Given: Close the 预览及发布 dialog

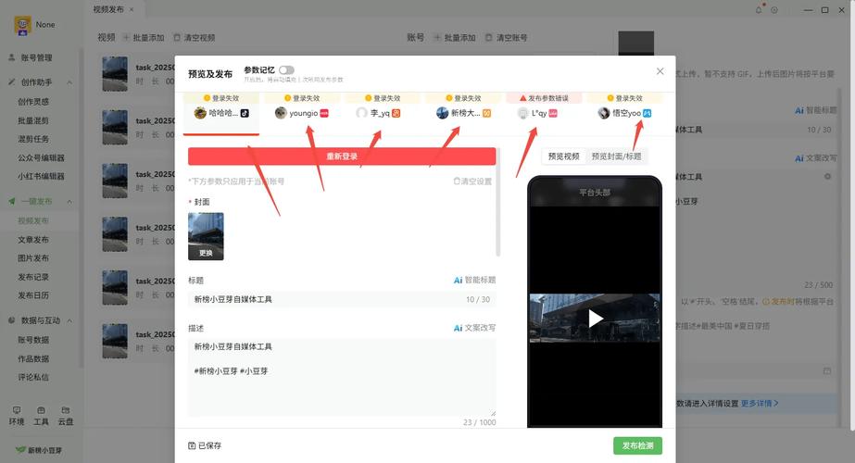Looking at the screenshot, I should click(660, 71).
